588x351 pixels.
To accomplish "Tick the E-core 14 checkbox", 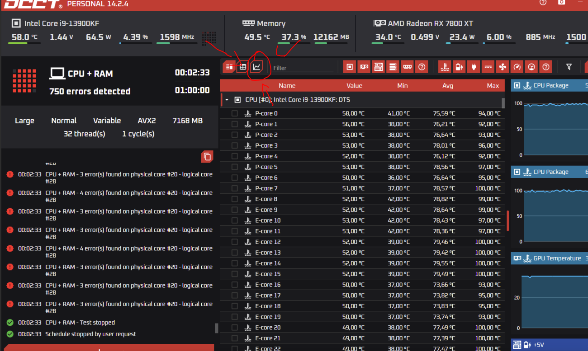I will point(234,263).
